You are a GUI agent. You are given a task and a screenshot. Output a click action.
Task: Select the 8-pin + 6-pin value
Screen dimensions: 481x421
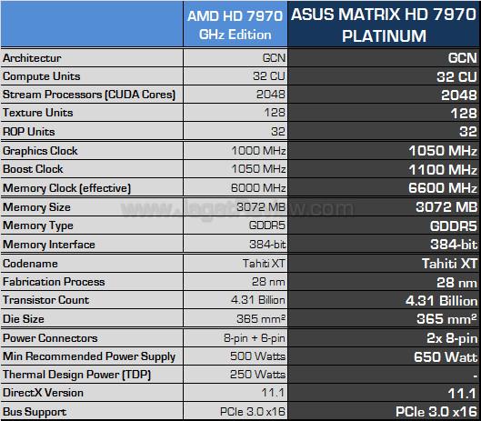pyautogui.click(x=255, y=338)
